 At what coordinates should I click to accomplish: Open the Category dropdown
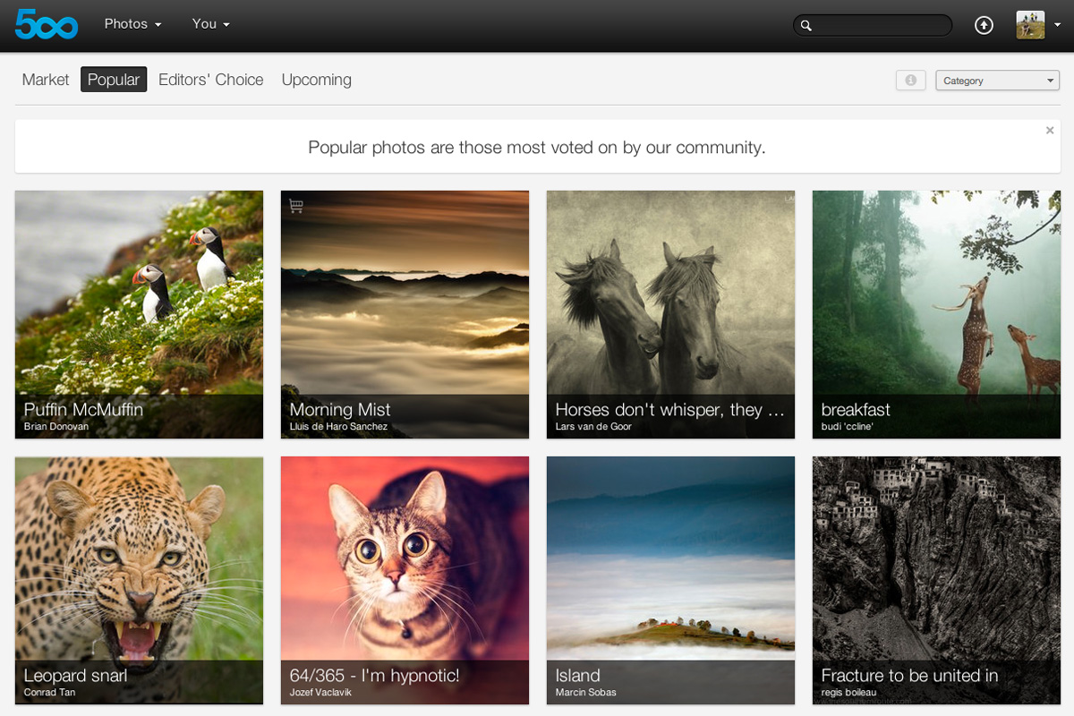[x=997, y=81]
